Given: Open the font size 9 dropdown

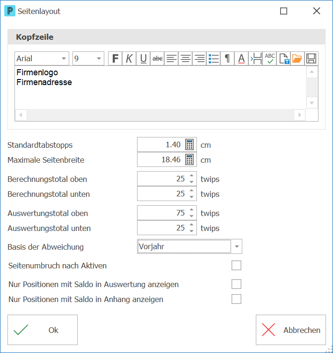Looking at the screenshot, I should pos(99,58).
